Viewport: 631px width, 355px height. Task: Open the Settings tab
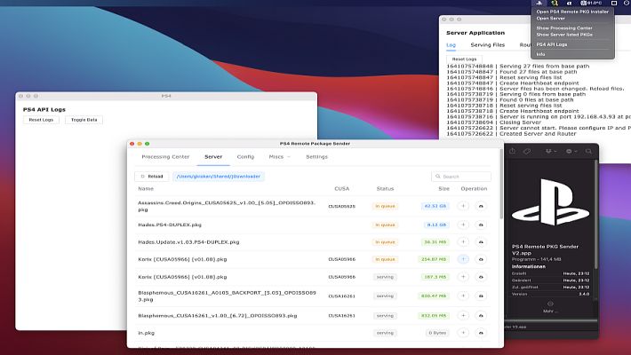point(316,157)
